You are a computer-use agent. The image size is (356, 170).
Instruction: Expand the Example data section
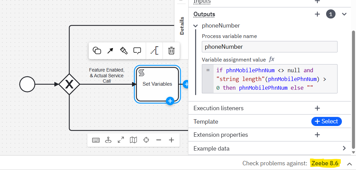[x=344, y=148]
